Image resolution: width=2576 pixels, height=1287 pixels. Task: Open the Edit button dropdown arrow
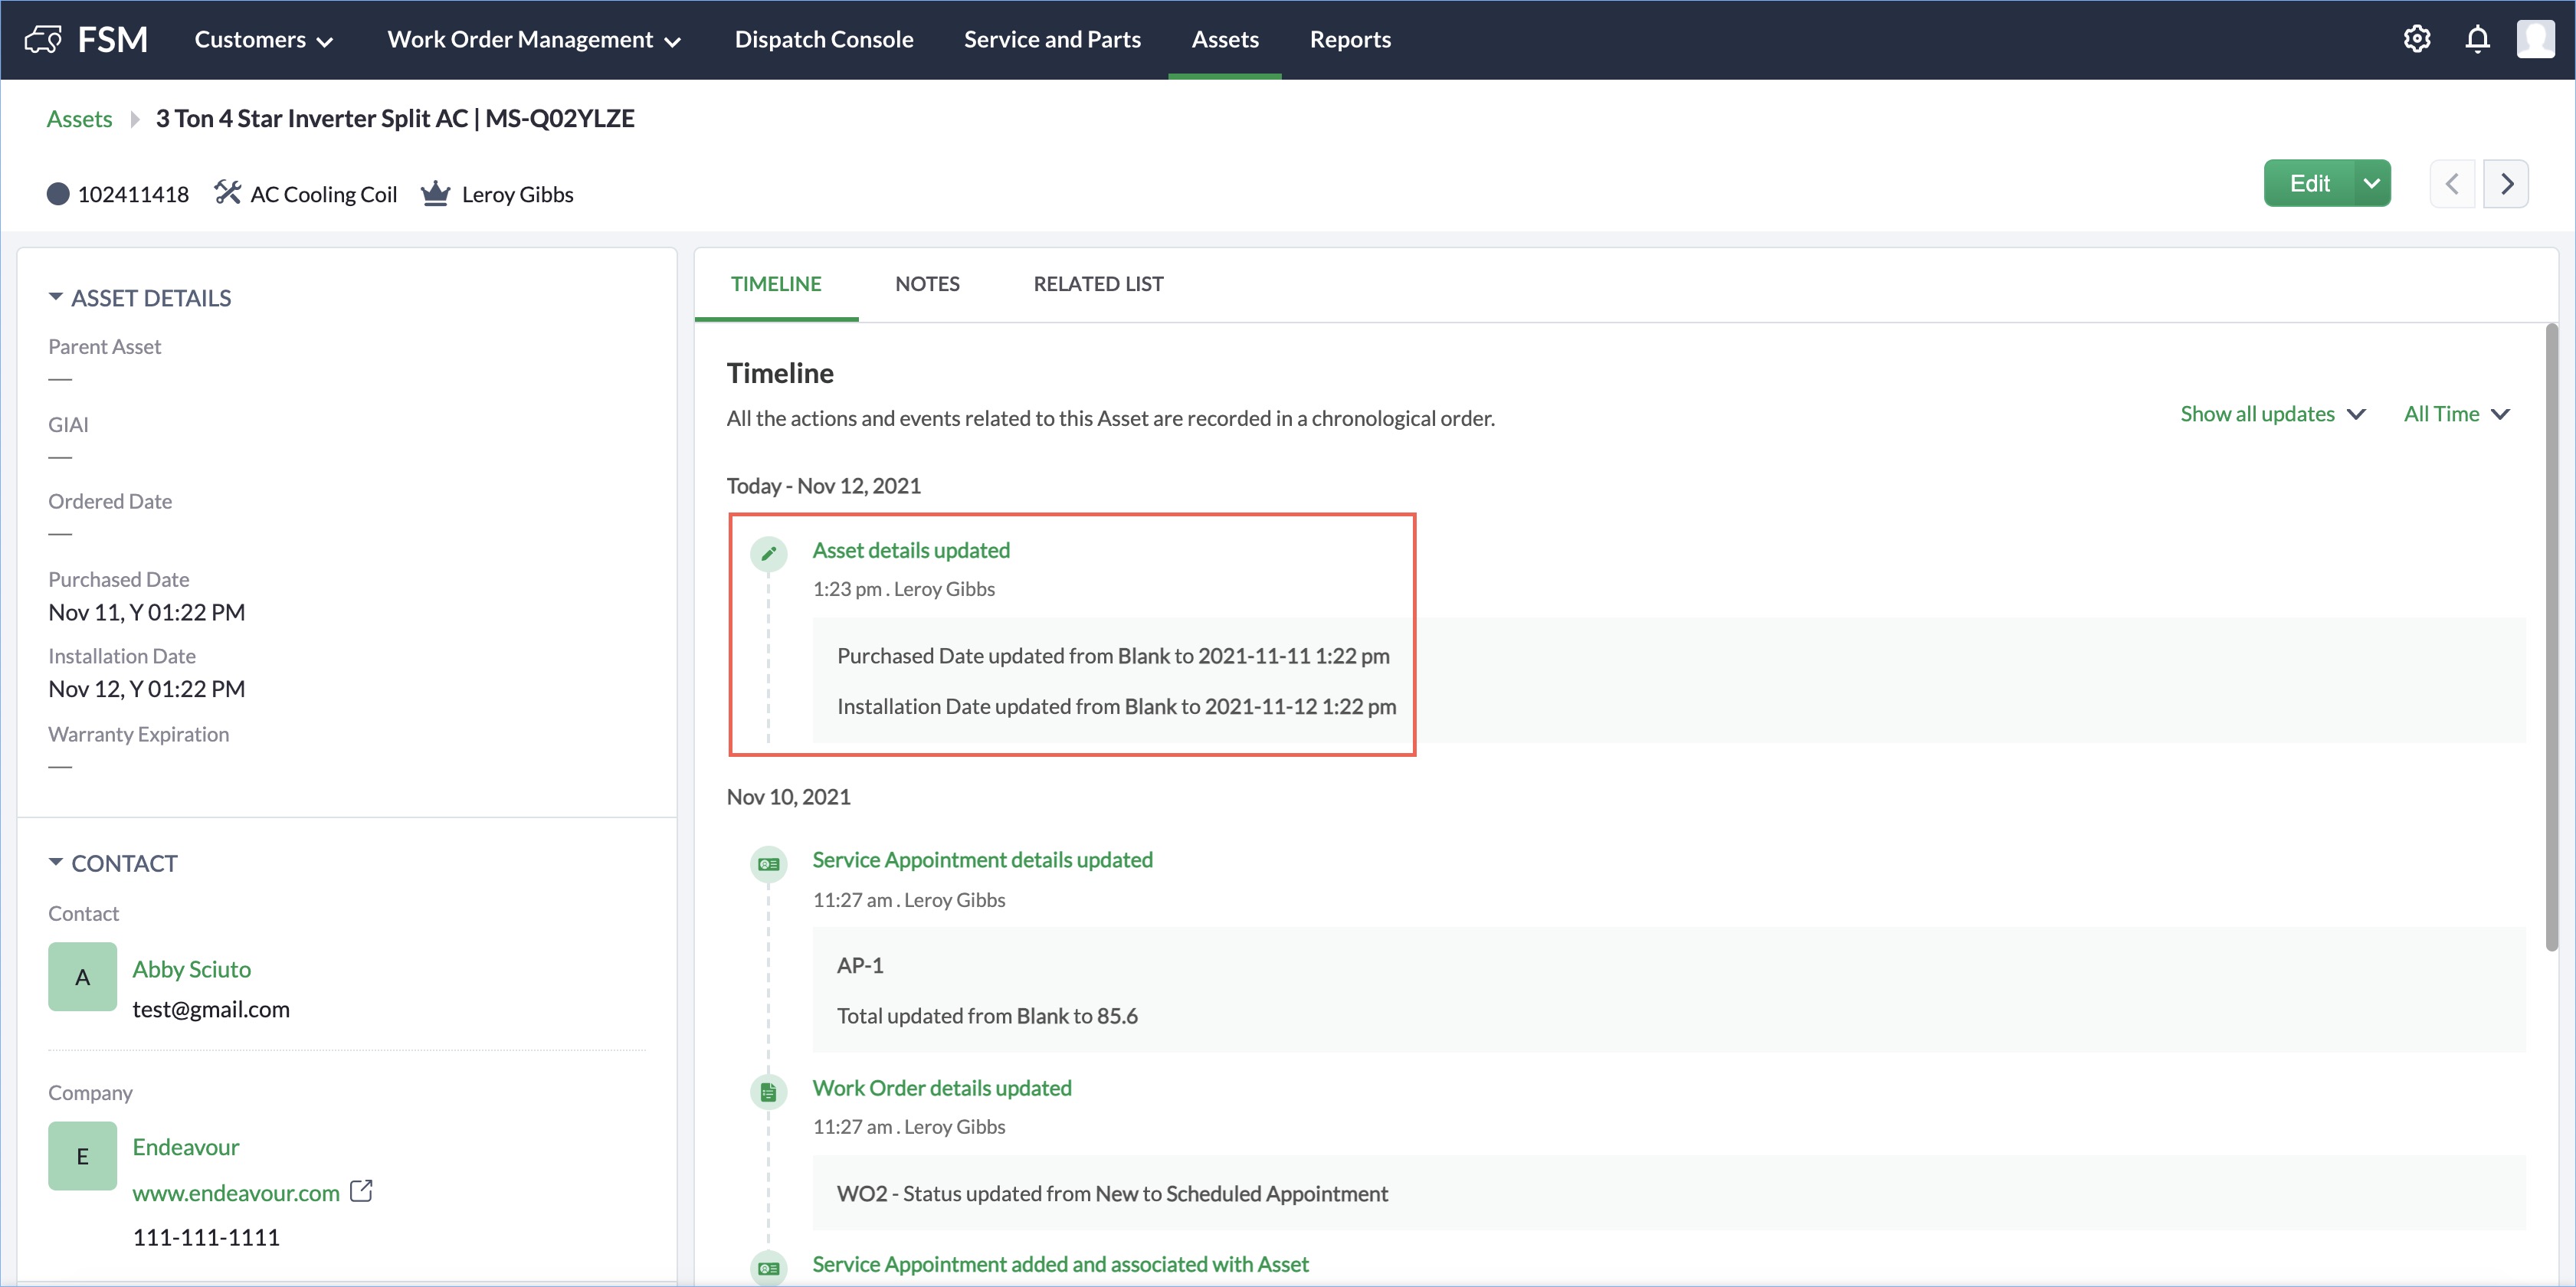tap(2371, 184)
